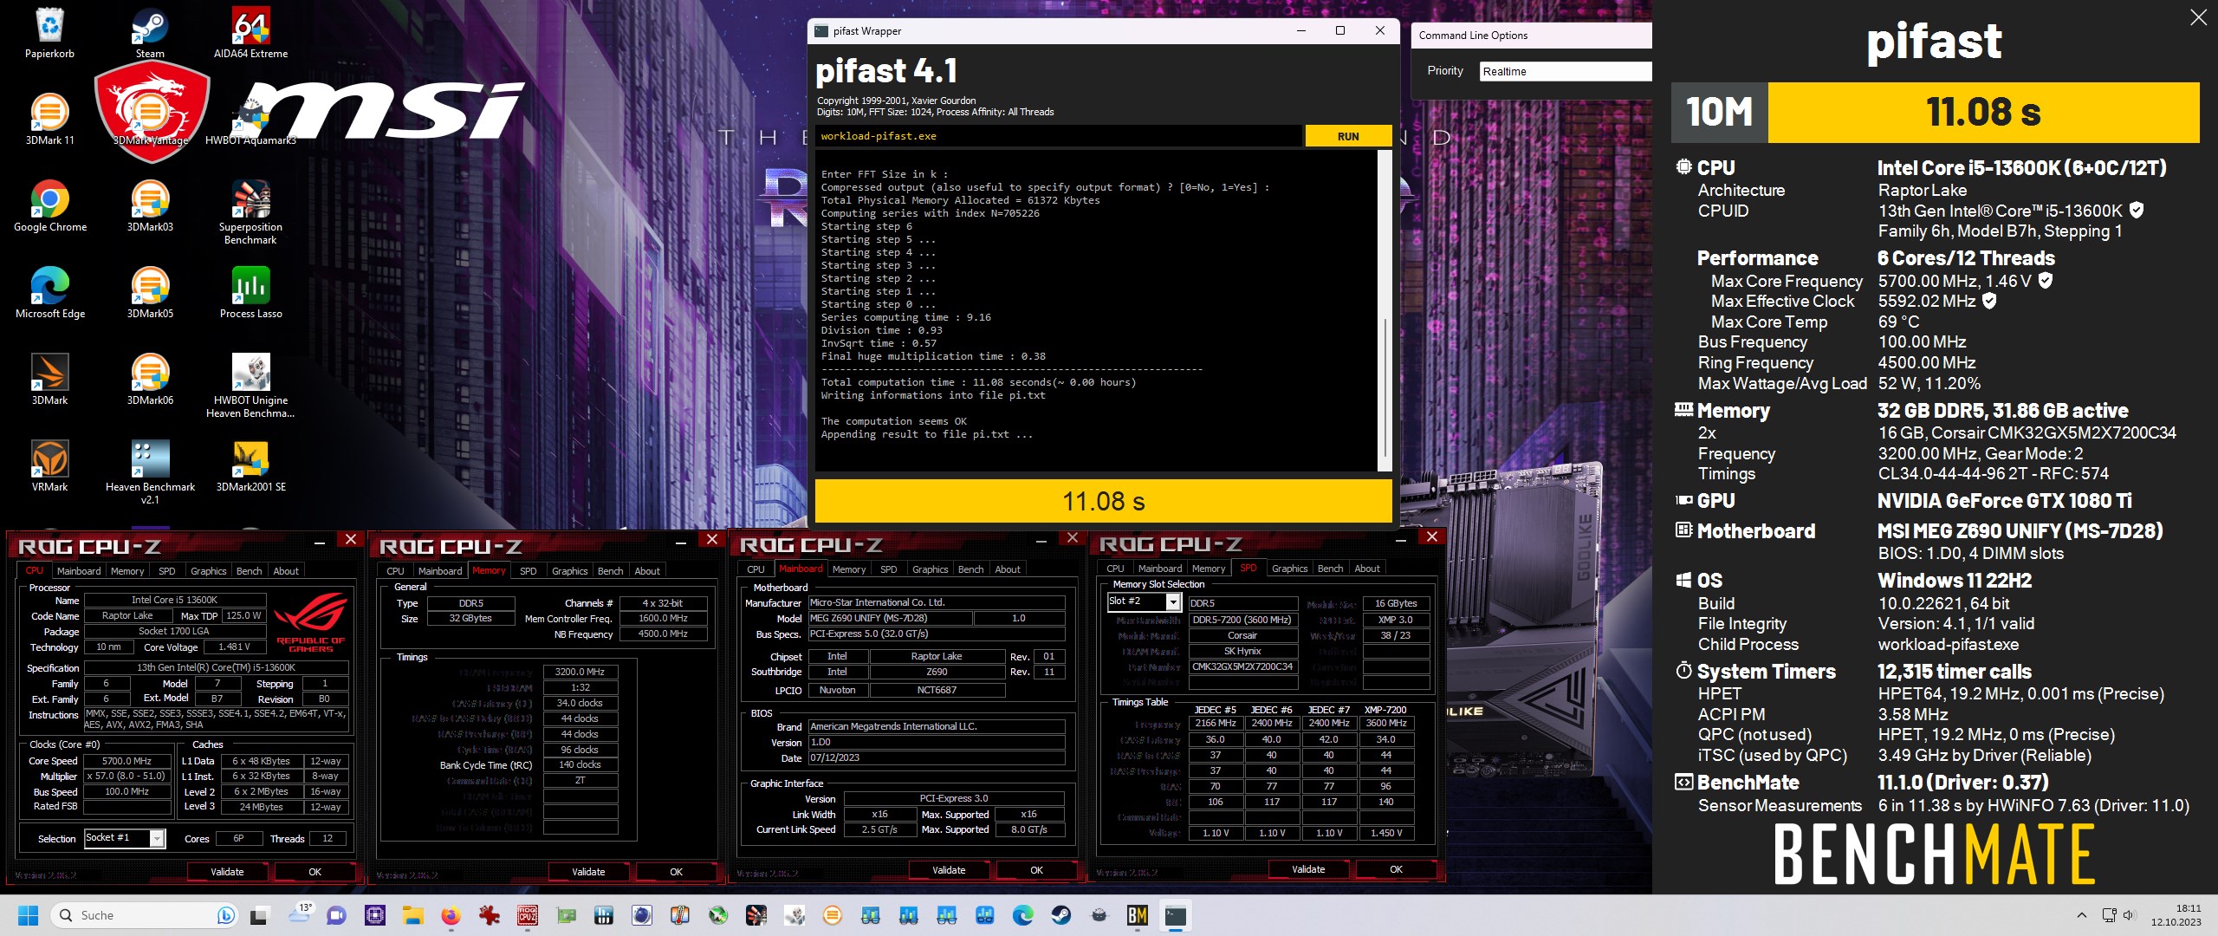
Task: Open SPD tab in CPU-Z Processor window
Action: [166, 571]
